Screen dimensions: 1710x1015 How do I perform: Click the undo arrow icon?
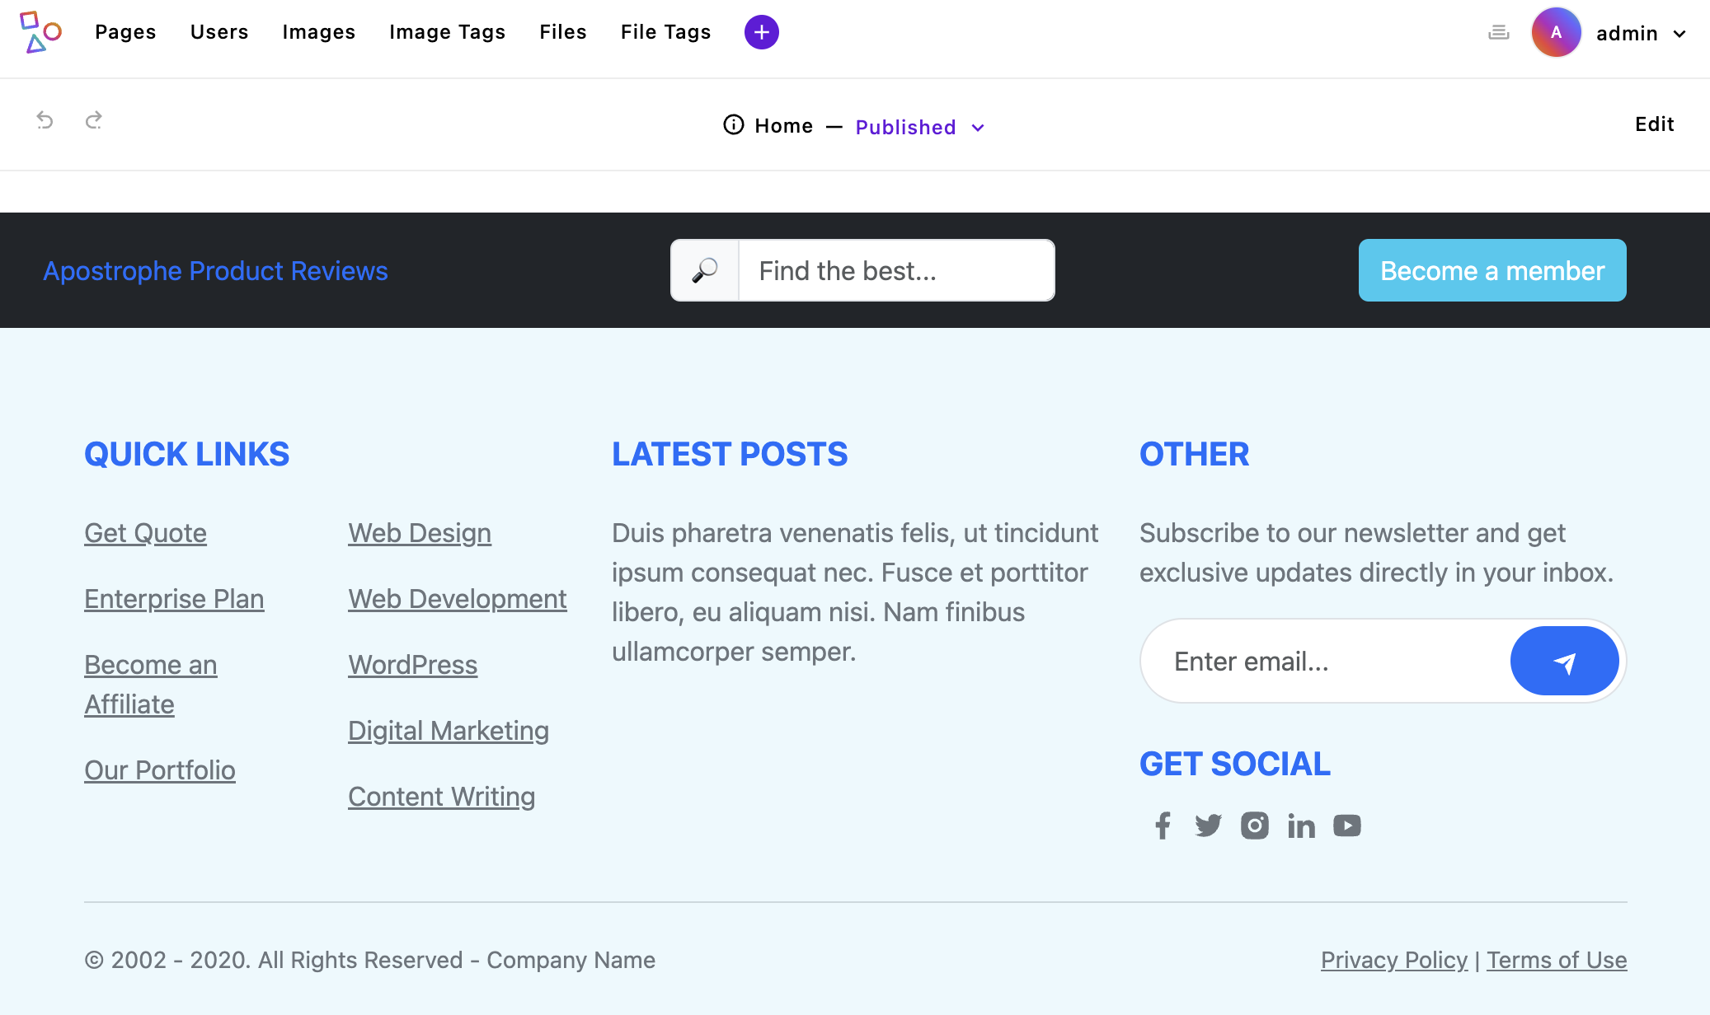point(45,120)
